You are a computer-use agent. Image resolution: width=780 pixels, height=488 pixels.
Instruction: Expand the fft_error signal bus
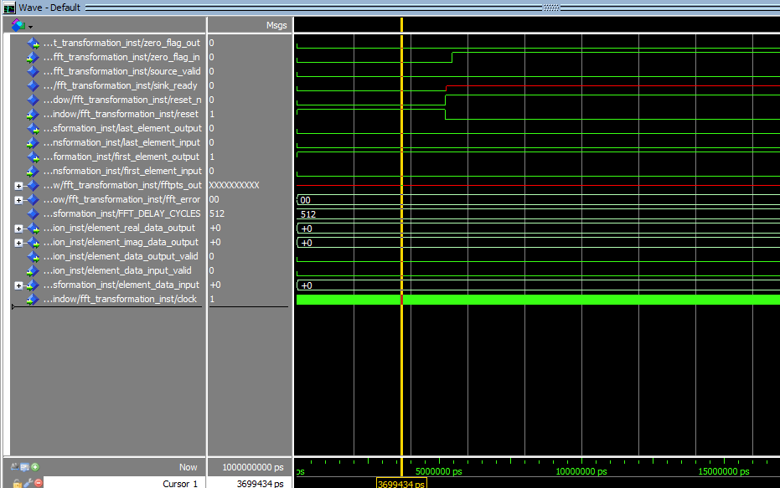pos(18,199)
